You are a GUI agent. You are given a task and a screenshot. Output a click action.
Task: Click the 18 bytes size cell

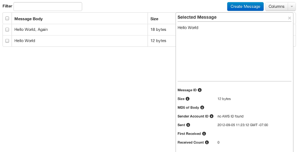click(x=158, y=30)
